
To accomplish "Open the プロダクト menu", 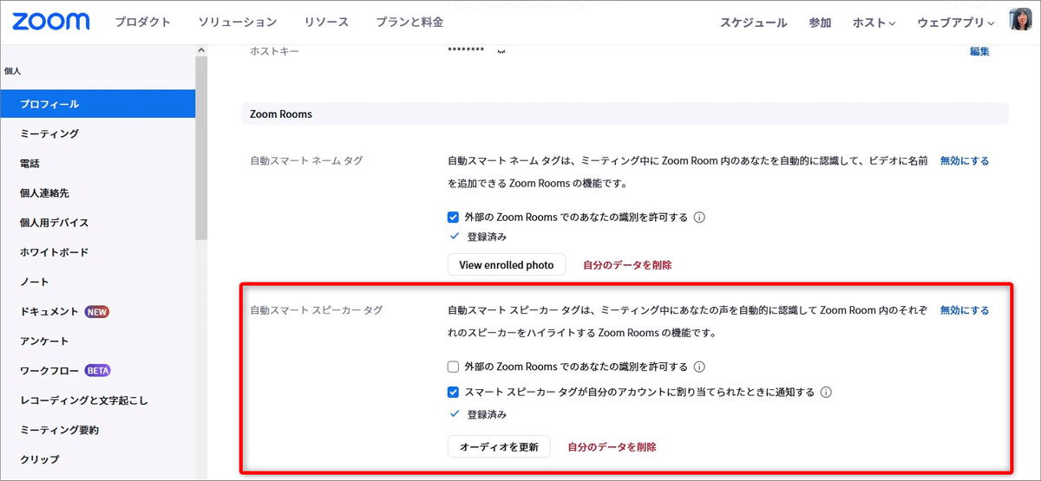I will [x=143, y=22].
